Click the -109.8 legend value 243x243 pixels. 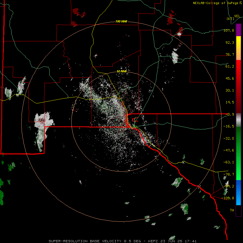pyautogui.click(x=228, y=198)
